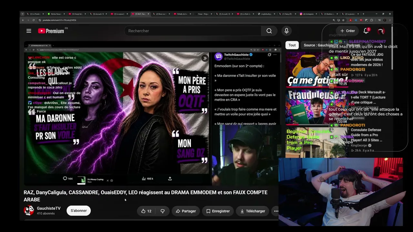Click the Télécharger download button

click(x=253, y=211)
